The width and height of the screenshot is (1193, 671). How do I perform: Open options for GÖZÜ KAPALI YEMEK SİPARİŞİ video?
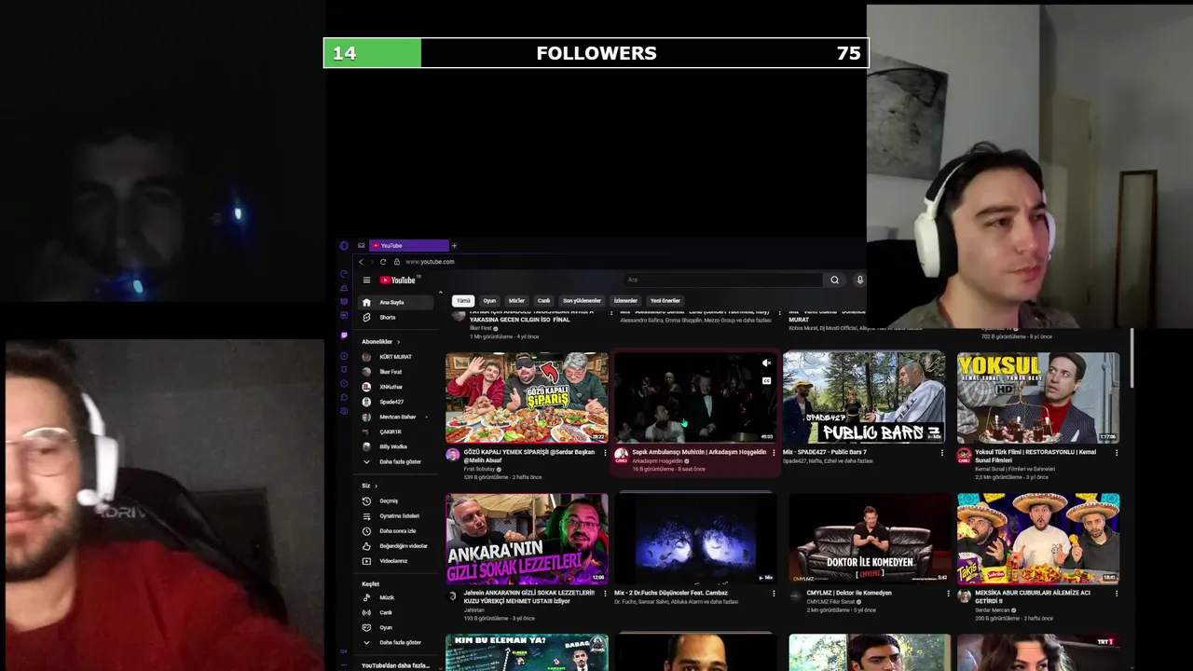604,453
